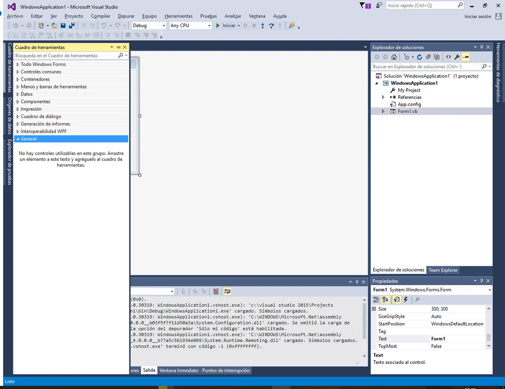This screenshot has height=389, width=505.
Task: Click the clear all output icon in Salida
Action: pos(216,291)
